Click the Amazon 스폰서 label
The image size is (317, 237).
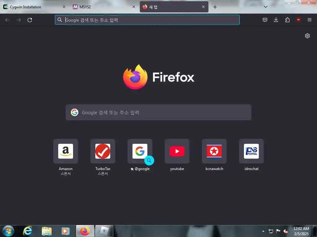click(66, 173)
